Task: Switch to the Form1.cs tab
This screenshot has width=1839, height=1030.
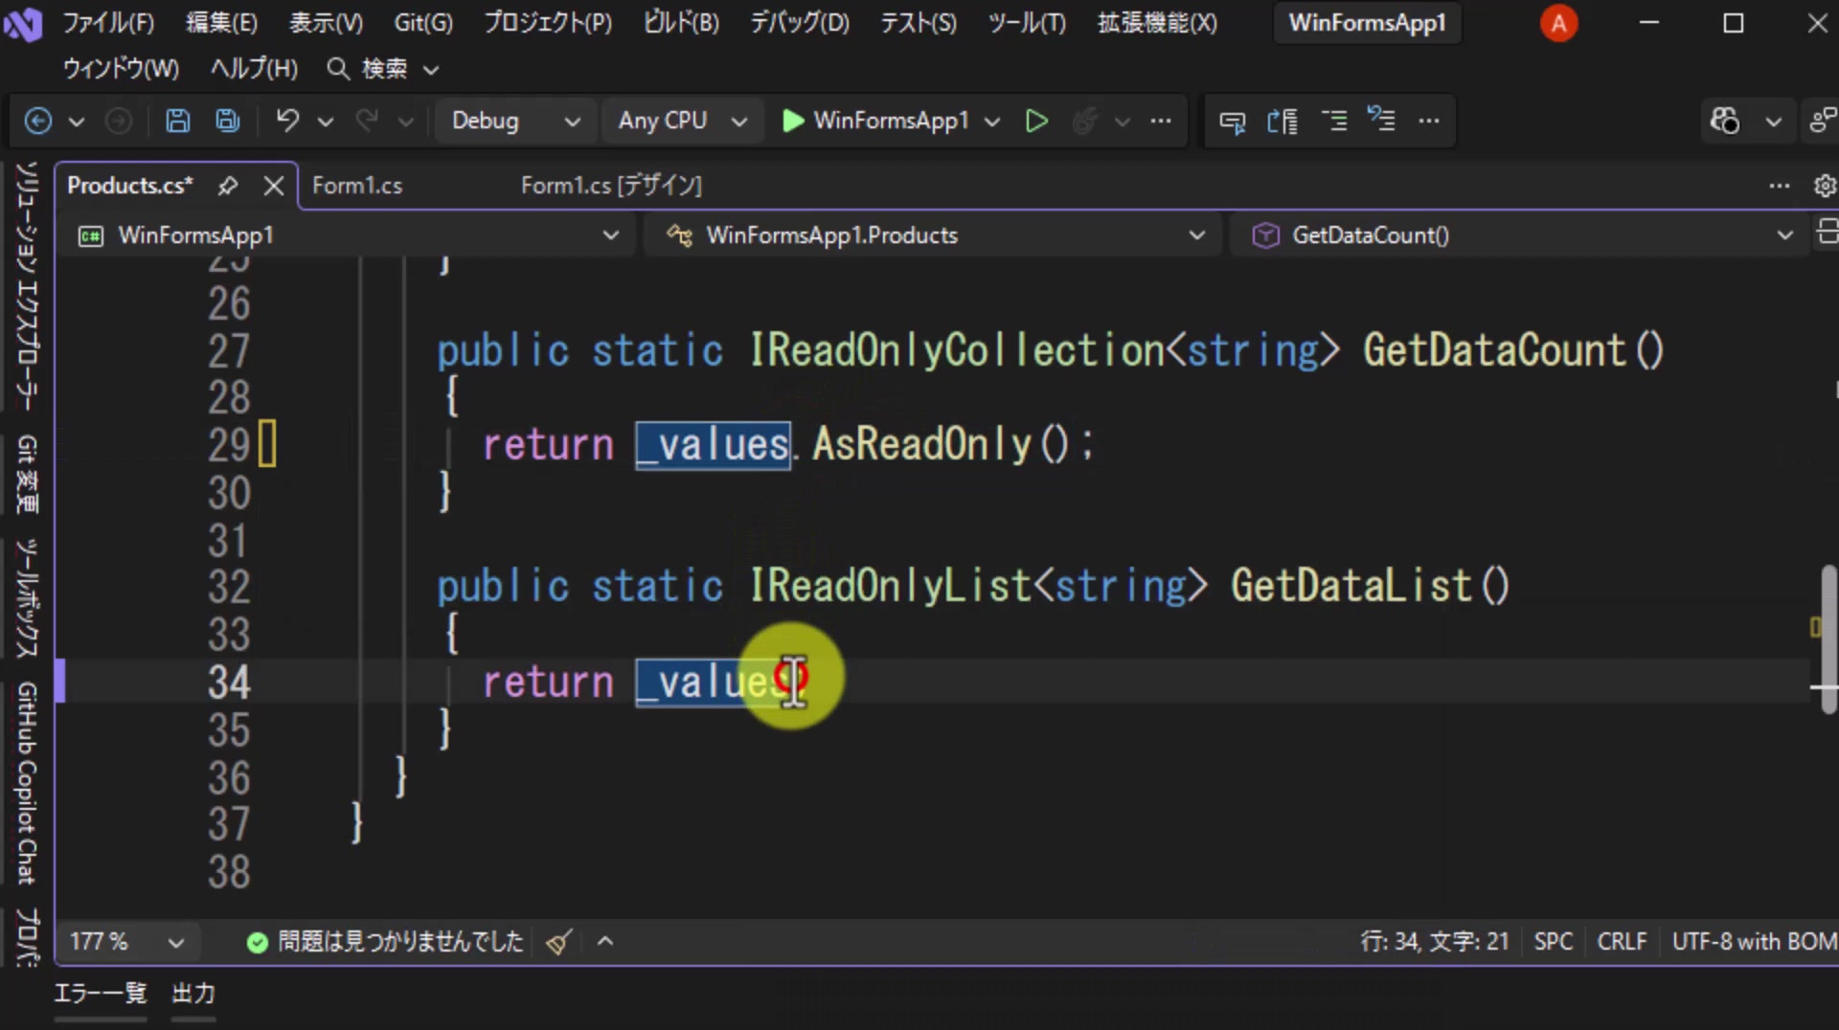Action: pyautogui.click(x=357, y=186)
